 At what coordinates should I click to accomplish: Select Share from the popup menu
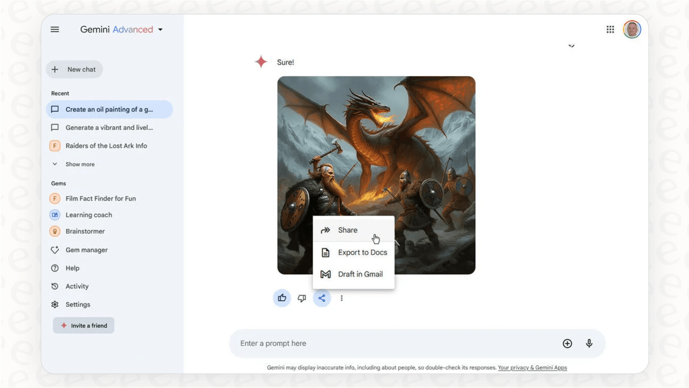pyautogui.click(x=347, y=230)
